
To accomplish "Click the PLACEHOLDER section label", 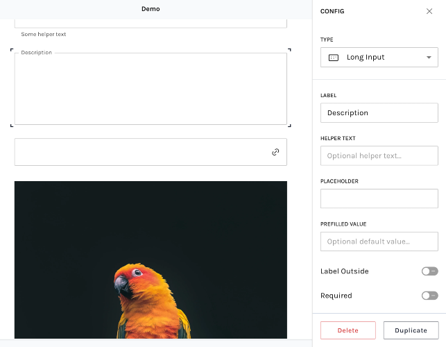I will [x=339, y=181].
